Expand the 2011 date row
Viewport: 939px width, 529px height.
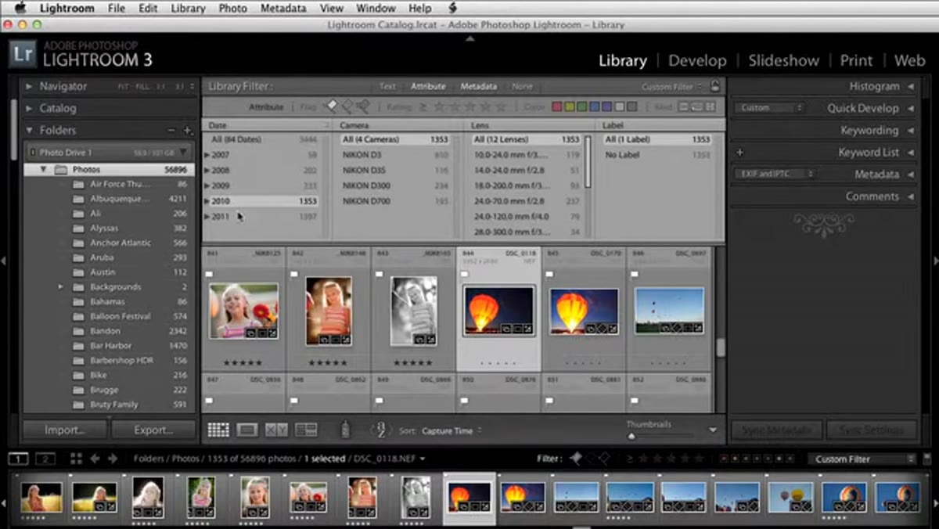tap(207, 217)
